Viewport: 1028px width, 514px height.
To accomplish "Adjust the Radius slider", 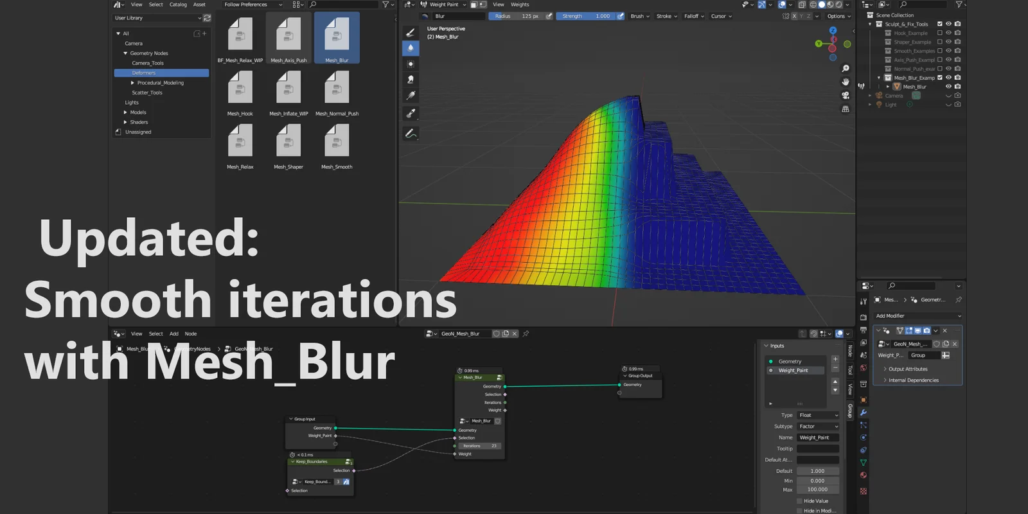I will click(x=516, y=16).
